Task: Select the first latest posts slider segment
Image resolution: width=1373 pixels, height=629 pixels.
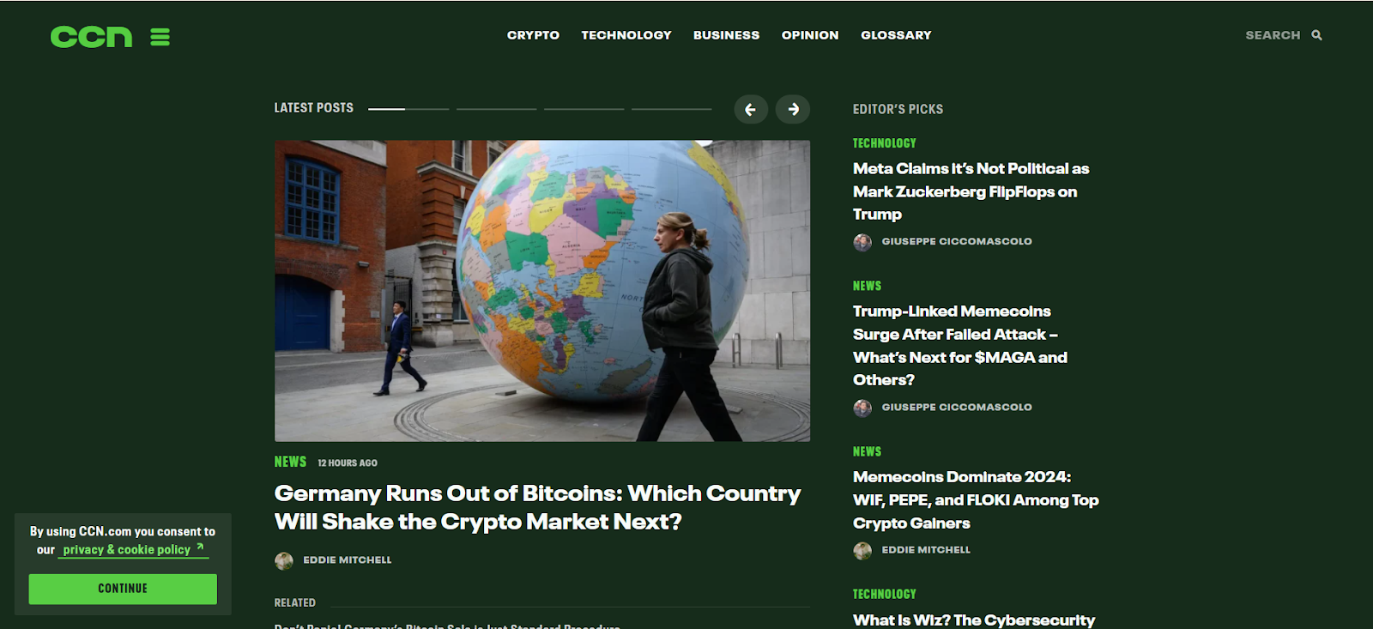Action: 408,109
